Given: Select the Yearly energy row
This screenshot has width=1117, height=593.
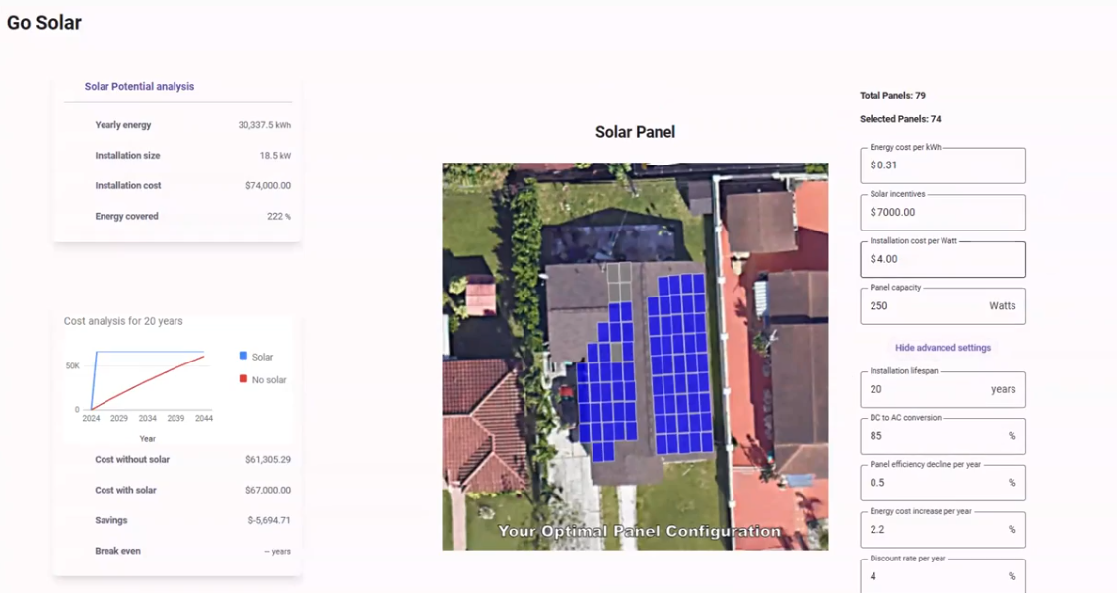Looking at the screenshot, I should (x=177, y=125).
